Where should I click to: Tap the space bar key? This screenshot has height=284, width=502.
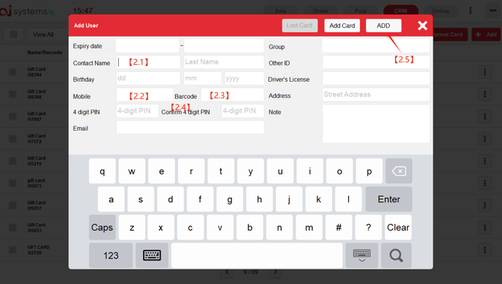[x=257, y=256]
